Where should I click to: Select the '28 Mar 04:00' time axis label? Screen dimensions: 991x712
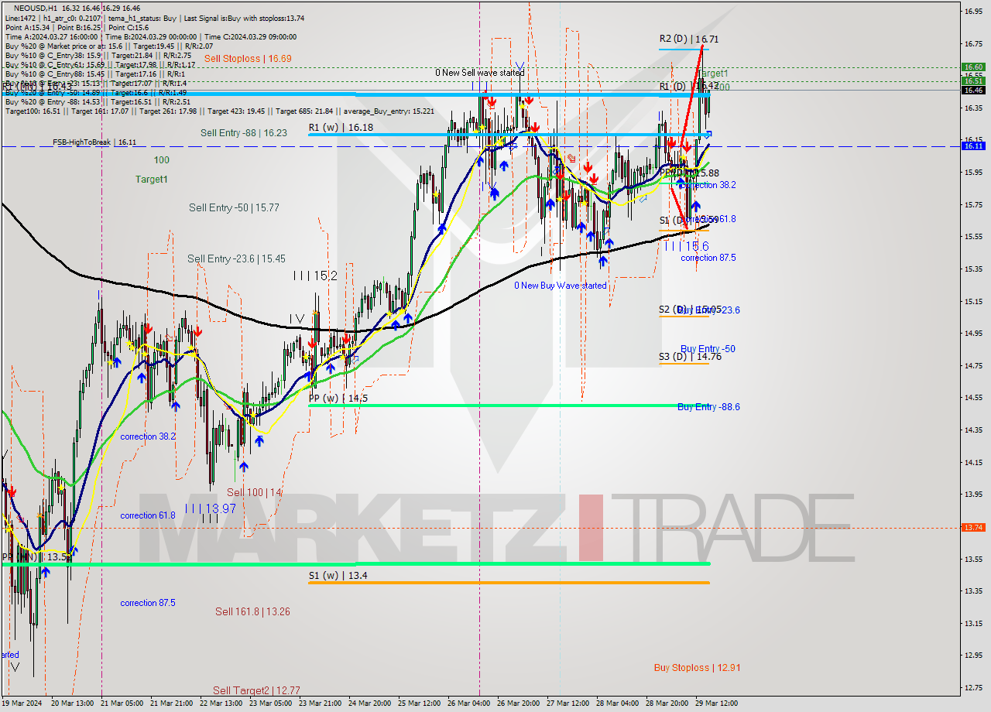pyautogui.click(x=618, y=703)
